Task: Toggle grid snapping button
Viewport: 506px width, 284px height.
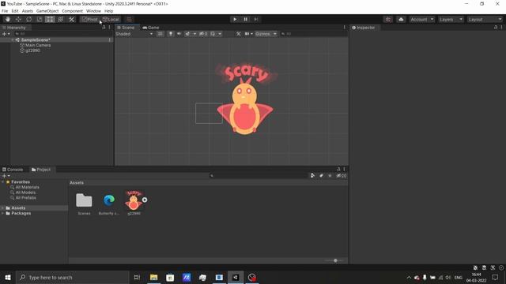Action: click(129, 19)
